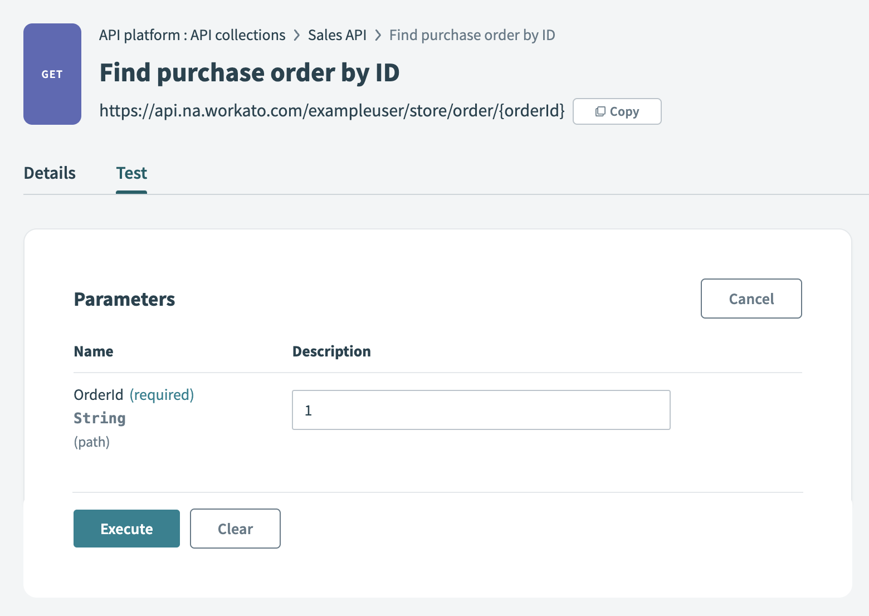Click the Name column header
This screenshot has height=616, width=869.
coord(93,351)
